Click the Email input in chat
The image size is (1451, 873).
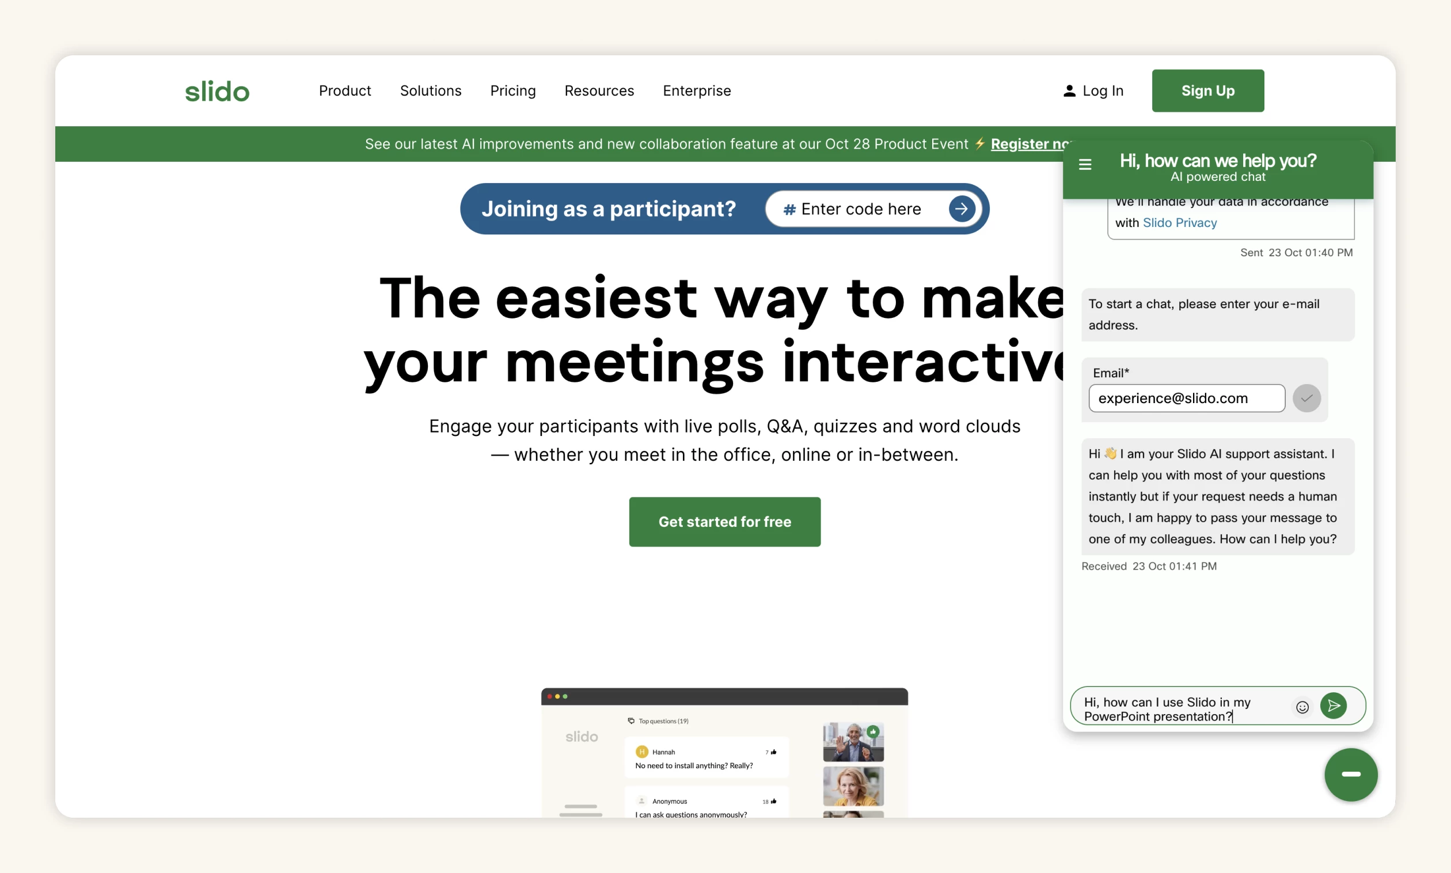pos(1186,398)
